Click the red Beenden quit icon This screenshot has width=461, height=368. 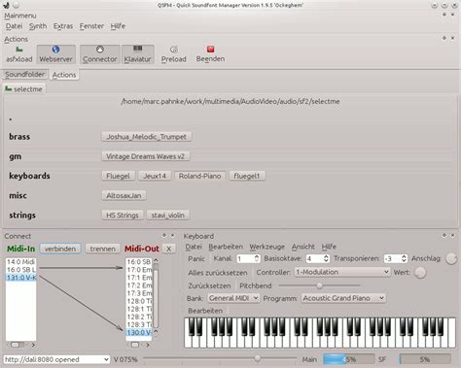pyautogui.click(x=210, y=50)
